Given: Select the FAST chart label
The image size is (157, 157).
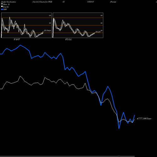Looking at the screenshot, I should coord(17,40).
